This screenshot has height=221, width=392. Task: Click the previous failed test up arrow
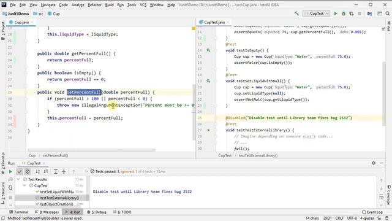point(73,172)
